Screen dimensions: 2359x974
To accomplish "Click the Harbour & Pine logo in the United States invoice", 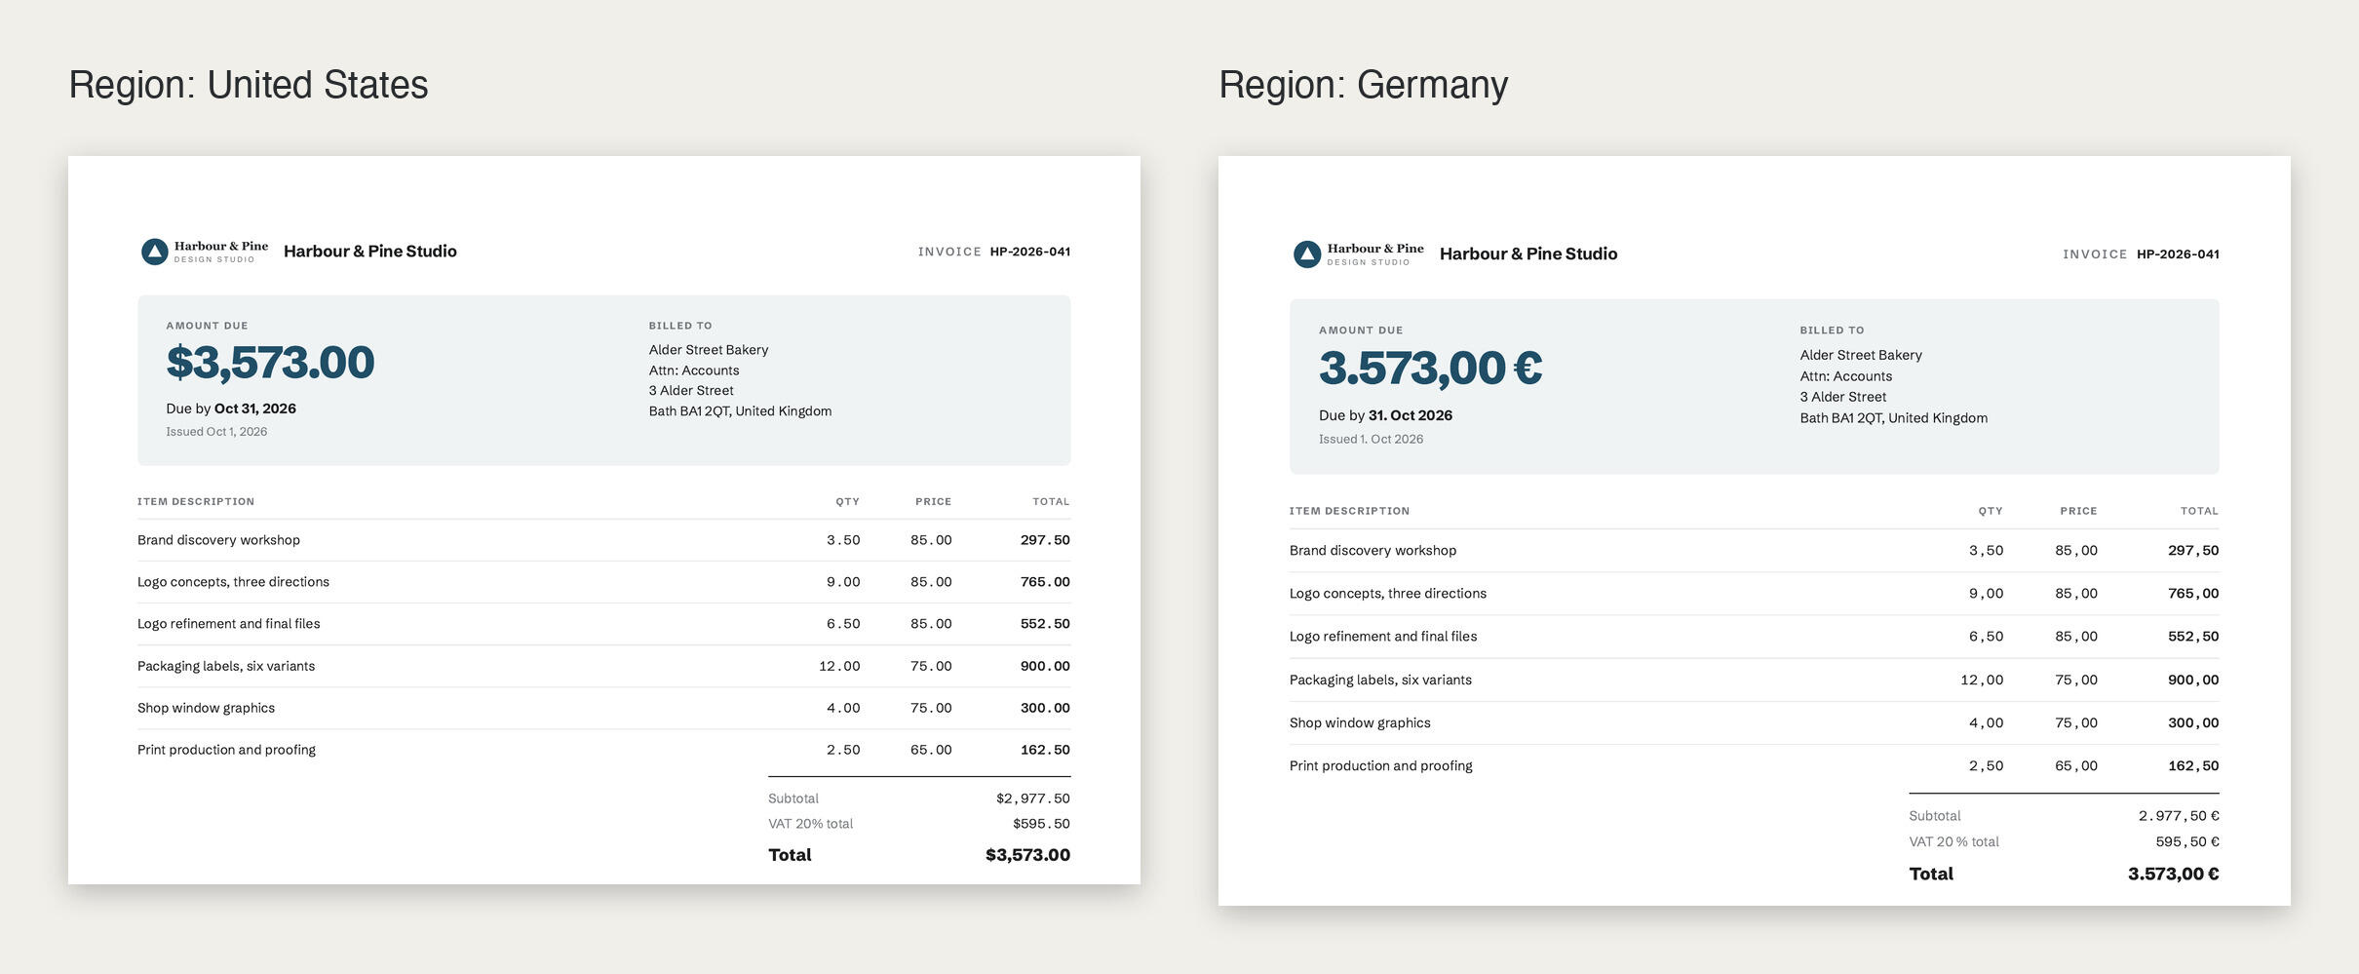I will click(x=205, y=252).
